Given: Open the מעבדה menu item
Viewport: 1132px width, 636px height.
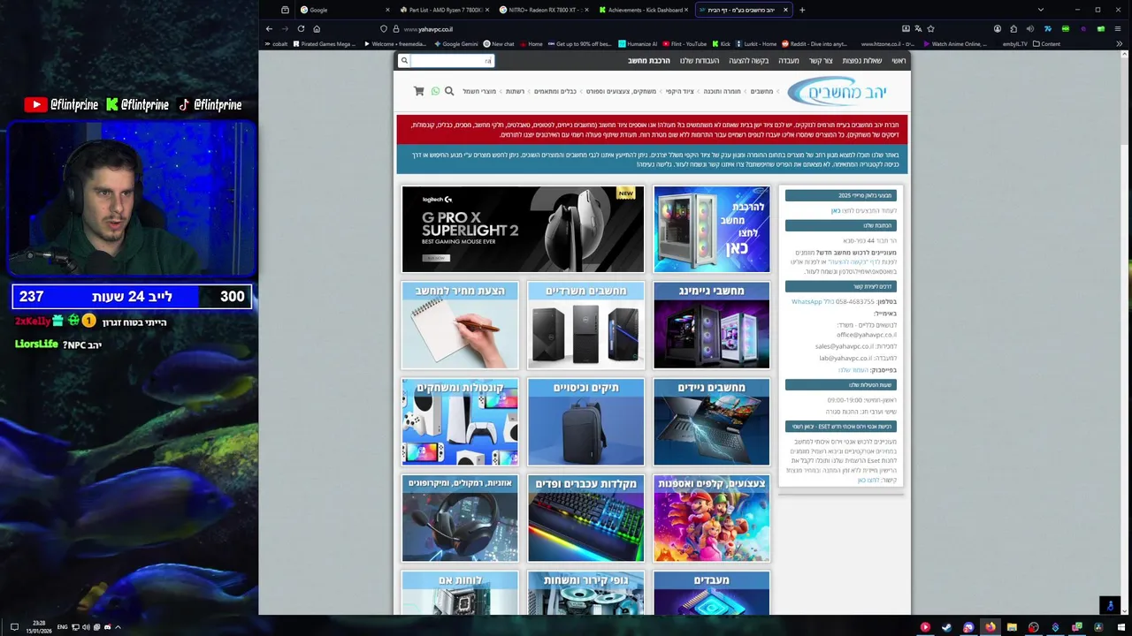Looking at the screenshot, I should coord(788,61).
